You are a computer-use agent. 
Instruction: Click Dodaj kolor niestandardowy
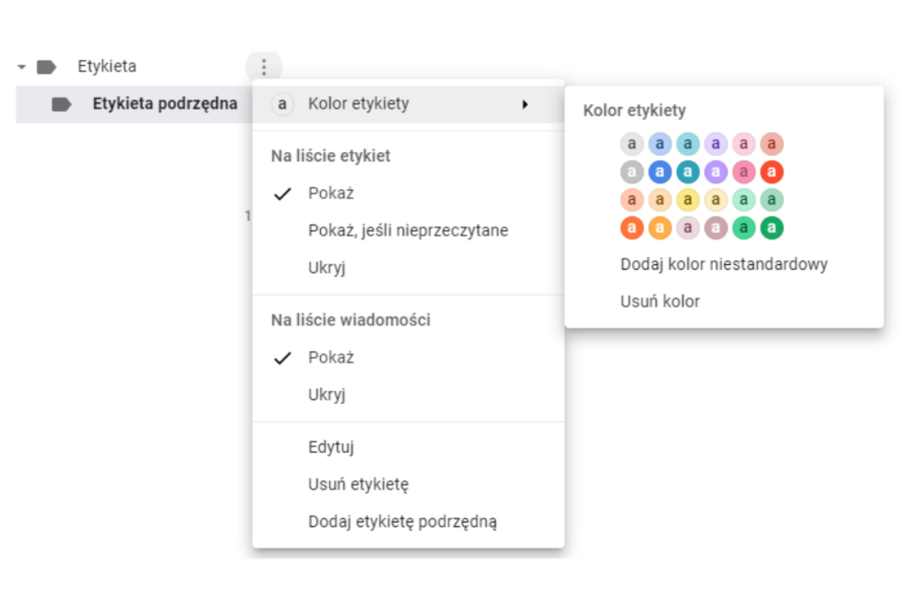(724, 264)
